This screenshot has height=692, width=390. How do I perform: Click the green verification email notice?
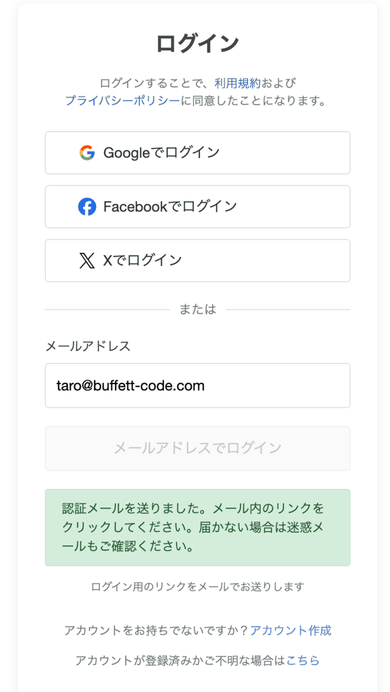(197, 527)
